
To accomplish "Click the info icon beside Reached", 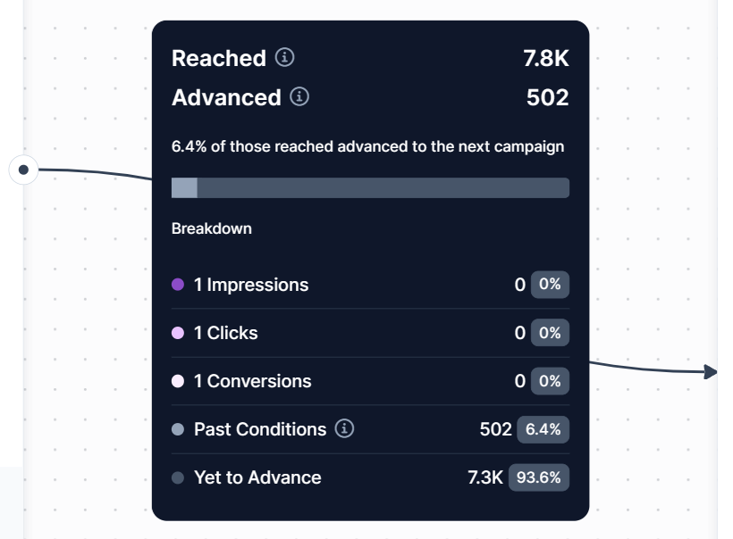I will (x=285, y=58).
